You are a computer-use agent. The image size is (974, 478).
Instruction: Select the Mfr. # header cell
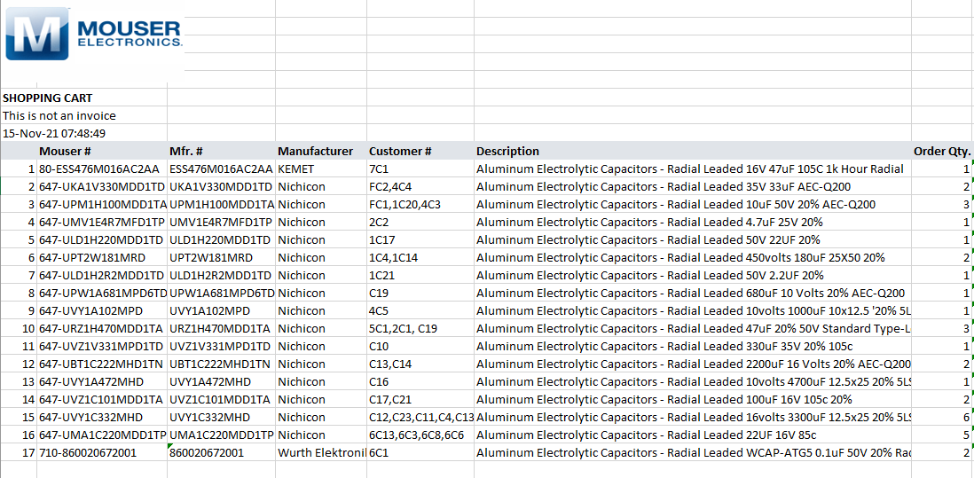pos(186,152)
